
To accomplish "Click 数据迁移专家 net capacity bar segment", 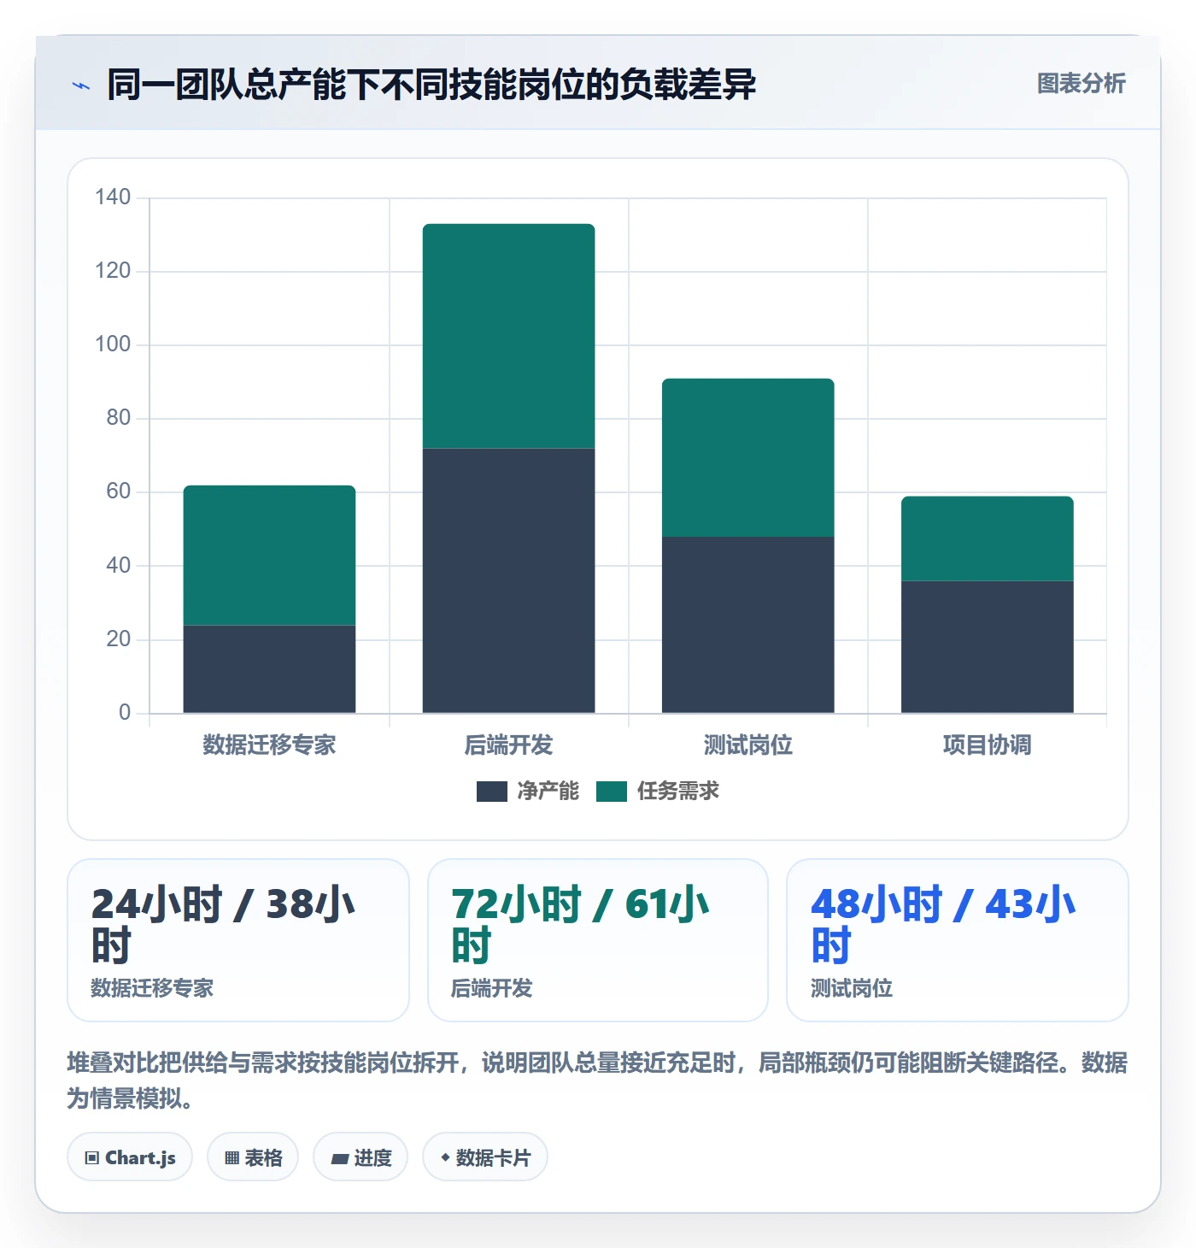I will [x=269, y=669].
